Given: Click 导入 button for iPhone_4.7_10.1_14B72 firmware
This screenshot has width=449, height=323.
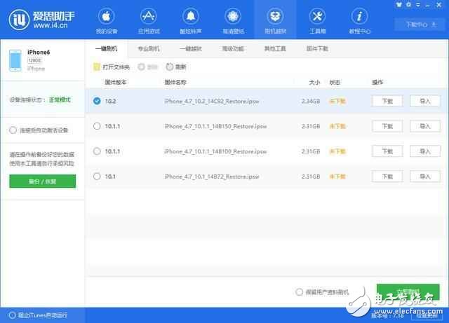Looking at the screenshot, I should tap(424, 177).
